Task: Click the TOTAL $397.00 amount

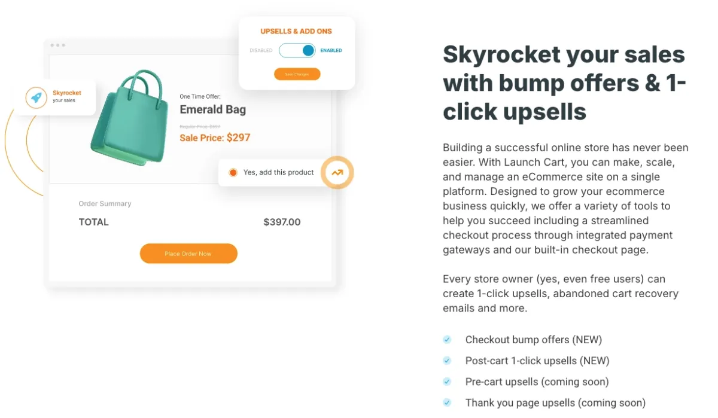Action: coord(282,222)
